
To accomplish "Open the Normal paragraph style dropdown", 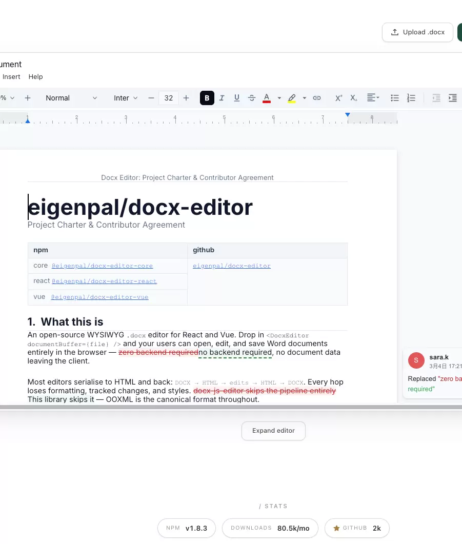I will pyautogui.click(x=71, y=98).
